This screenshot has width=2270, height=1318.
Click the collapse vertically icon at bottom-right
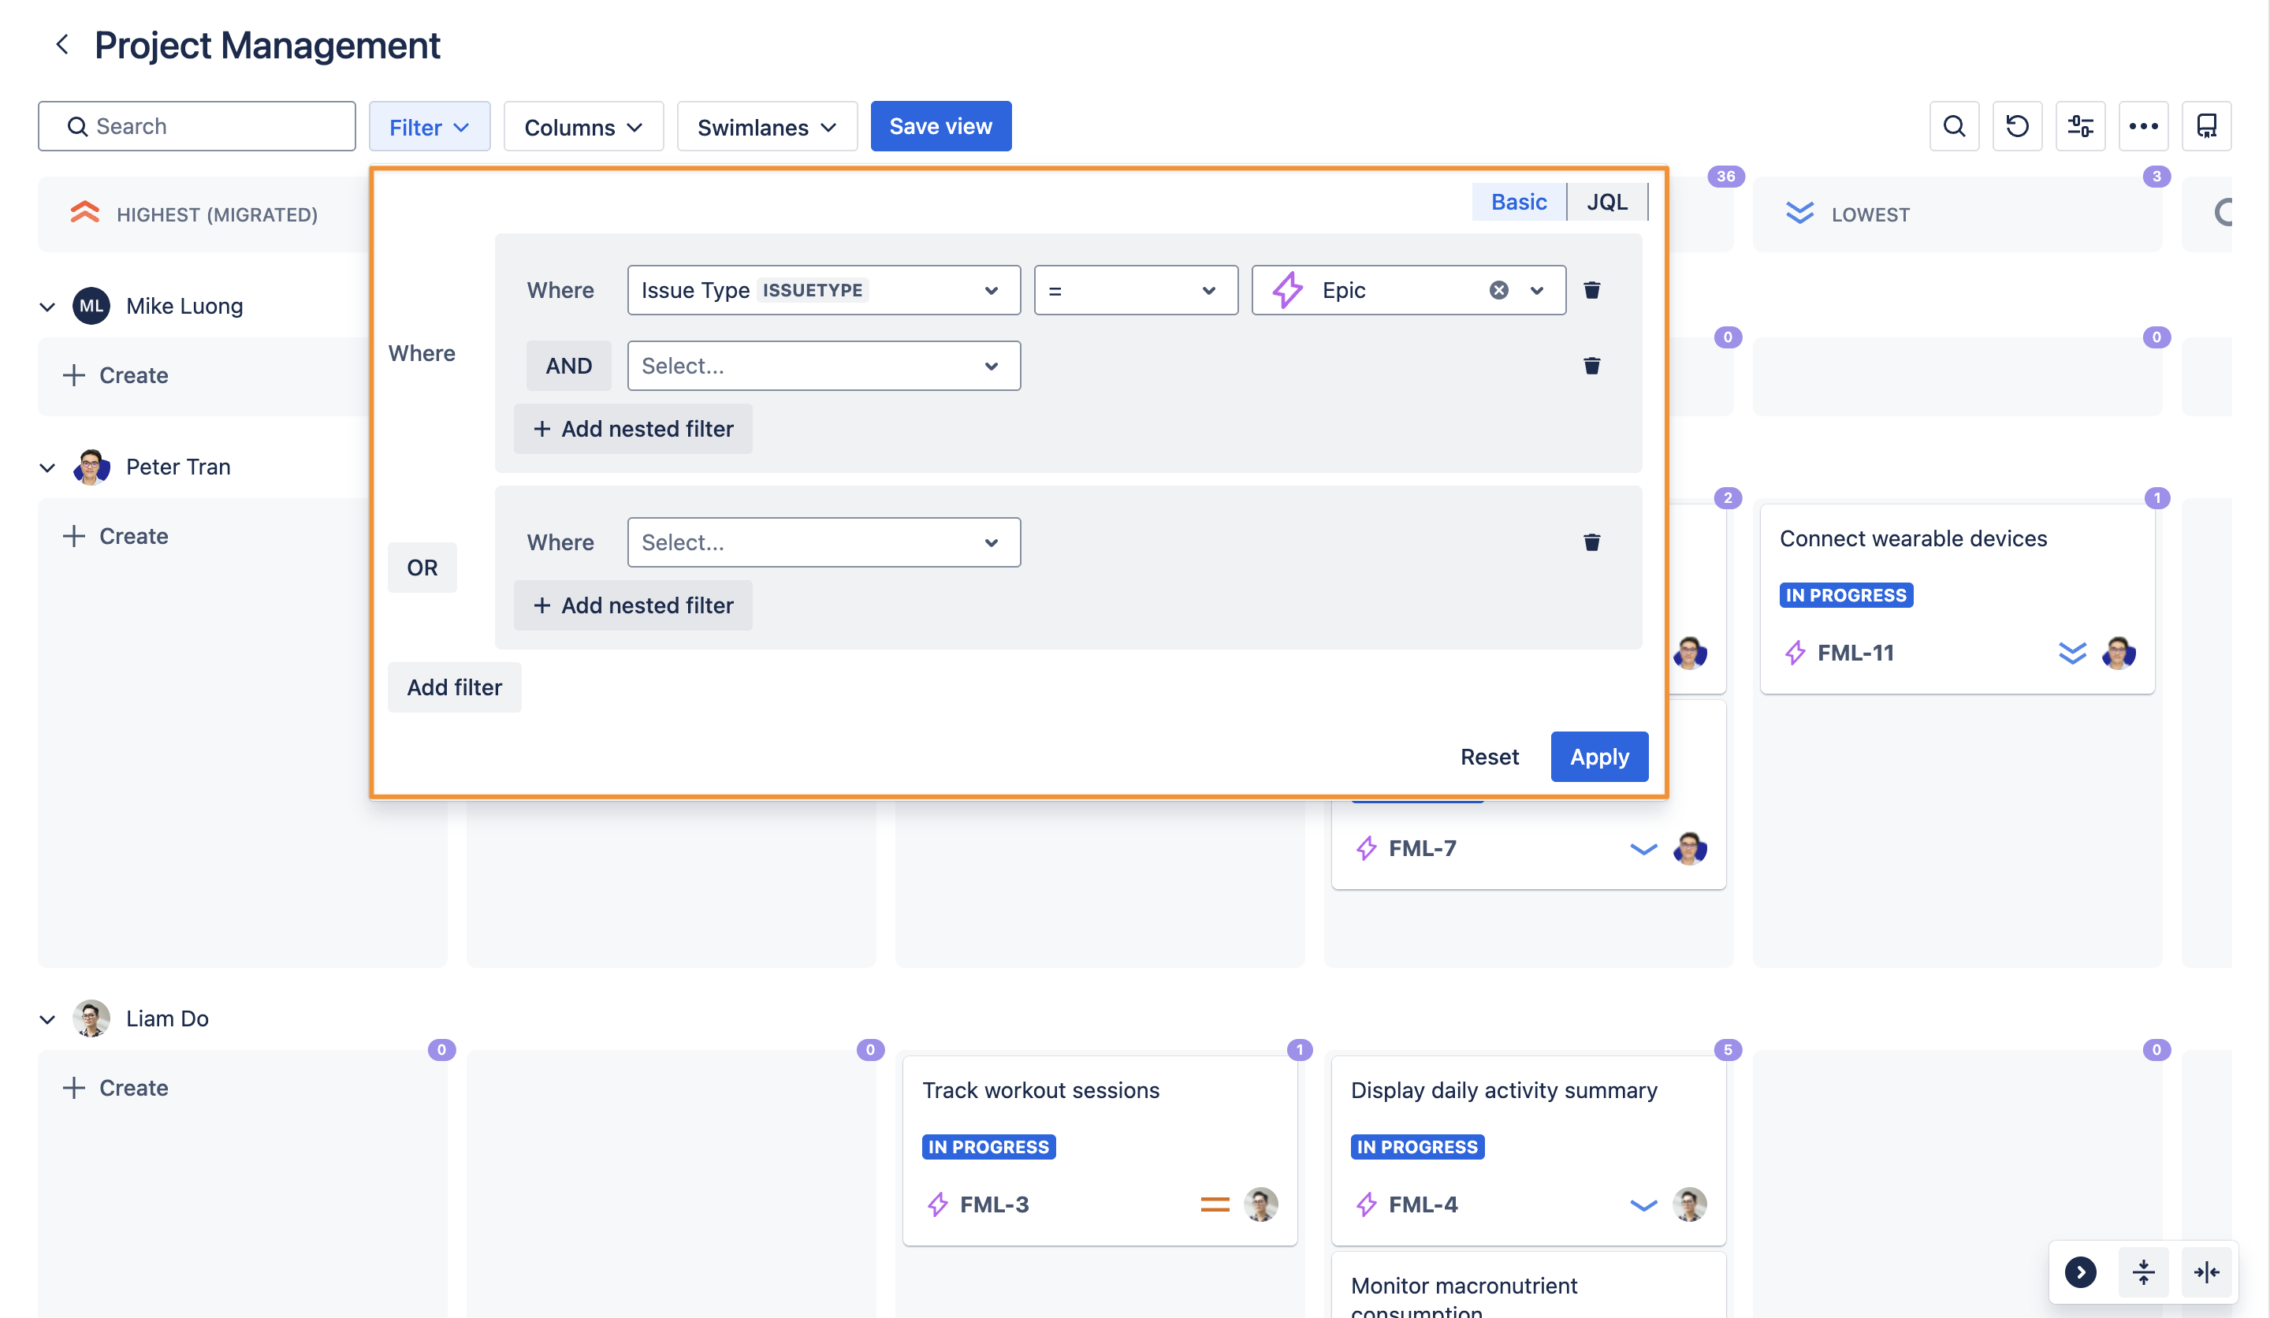coord(2143,1271)
